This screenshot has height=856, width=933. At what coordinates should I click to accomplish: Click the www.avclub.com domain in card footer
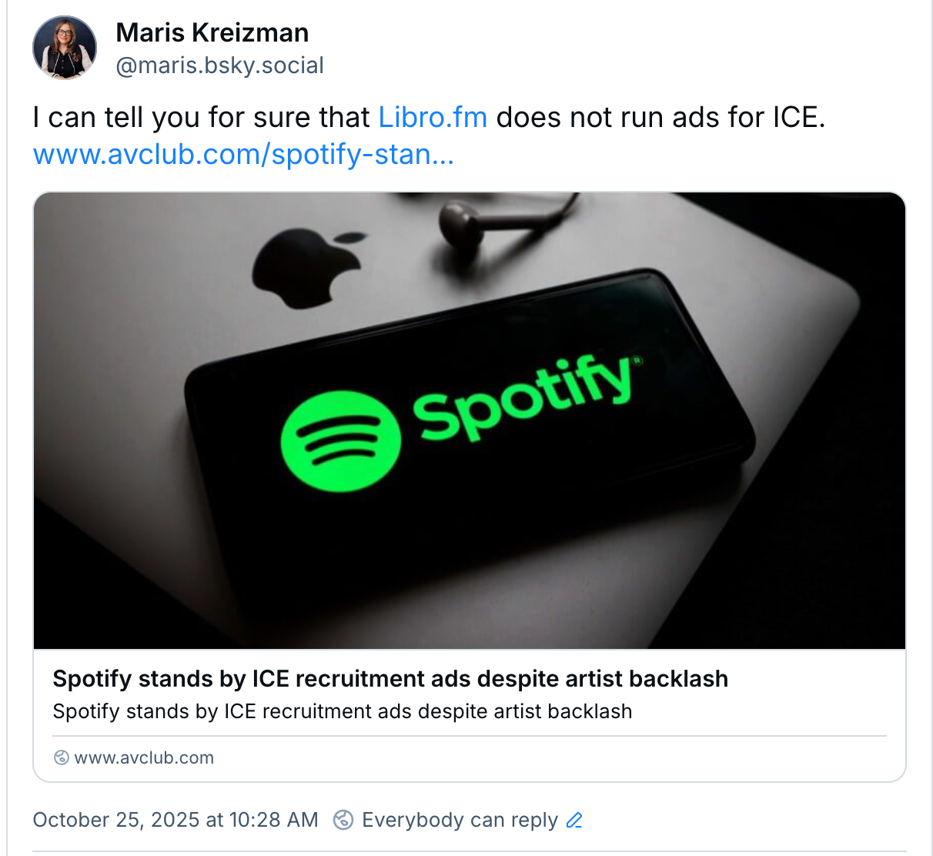pos(144,758)
